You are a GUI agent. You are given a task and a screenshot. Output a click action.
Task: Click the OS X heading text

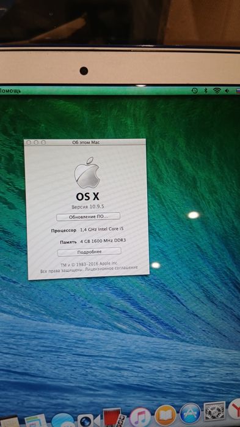[87, 196]
